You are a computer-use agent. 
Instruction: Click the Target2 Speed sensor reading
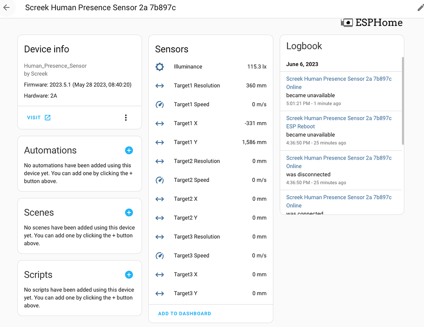[x=259, y=180]
